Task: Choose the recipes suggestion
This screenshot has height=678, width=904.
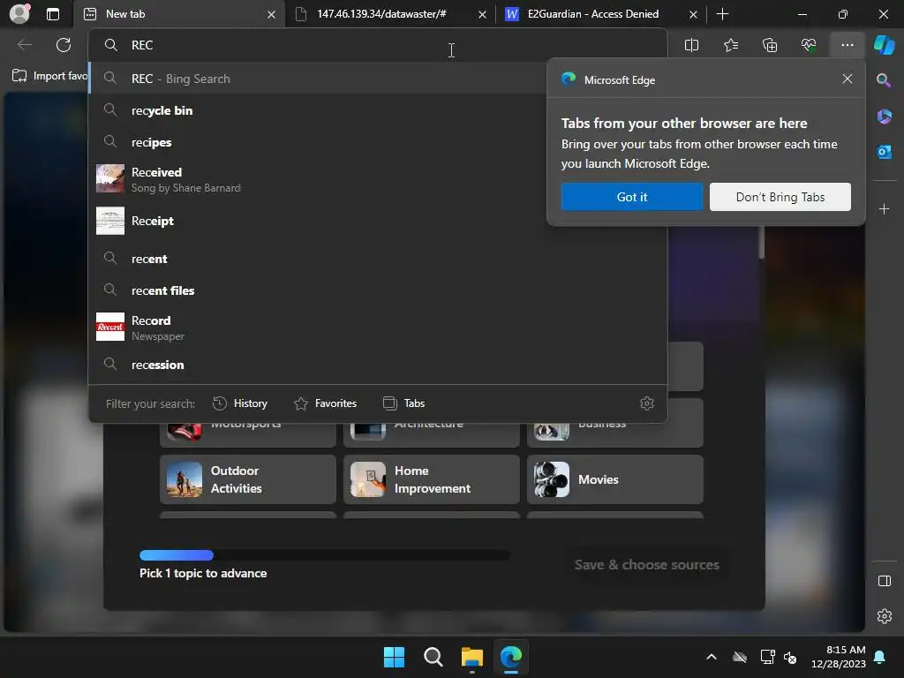Action: tap(317, 142)
